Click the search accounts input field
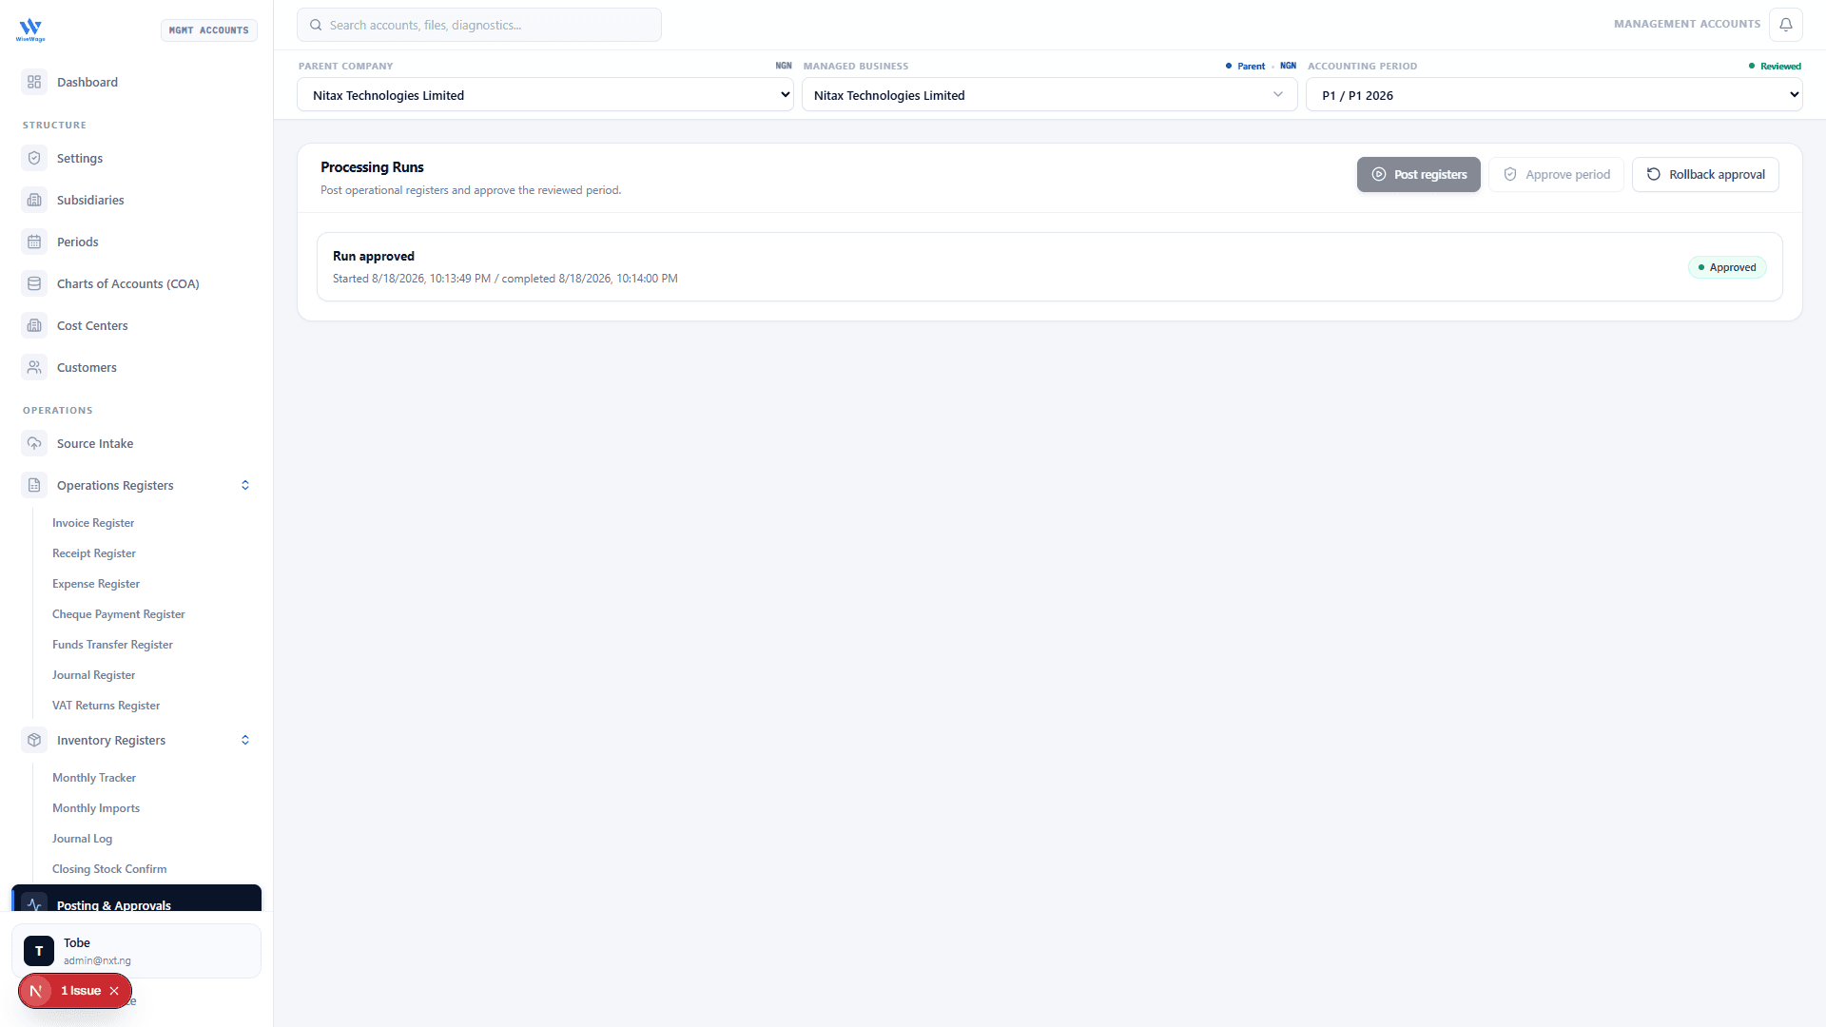The image size is (1826, 1027). pos(479,25)
